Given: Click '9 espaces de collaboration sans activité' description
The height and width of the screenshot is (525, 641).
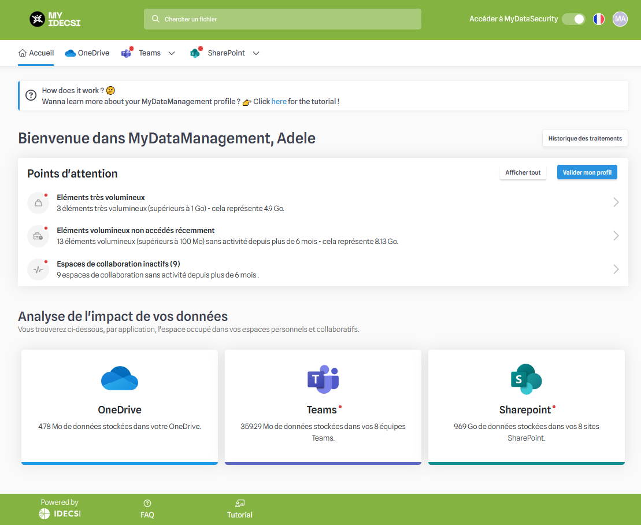Looking at the screenshot, I should pyautogui.click(x=158, y=275).
